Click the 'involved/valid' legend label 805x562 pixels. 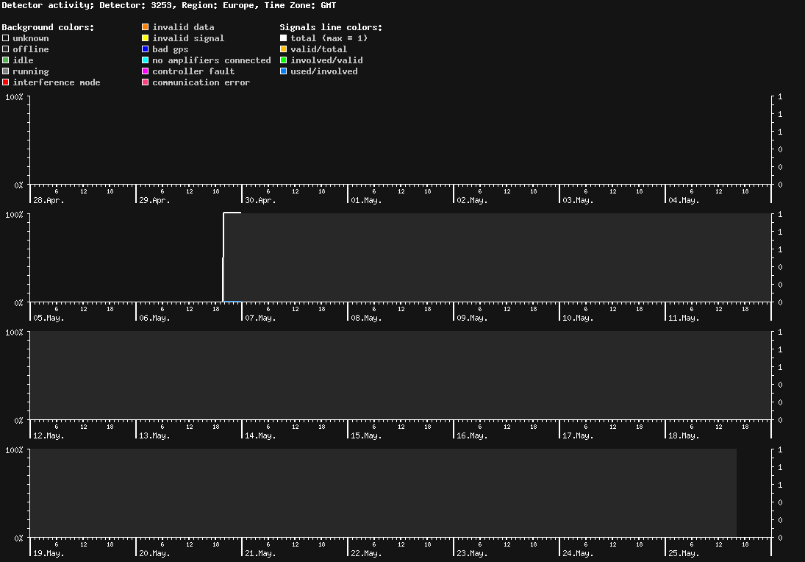pyautogui.click(x=326, y=60)
